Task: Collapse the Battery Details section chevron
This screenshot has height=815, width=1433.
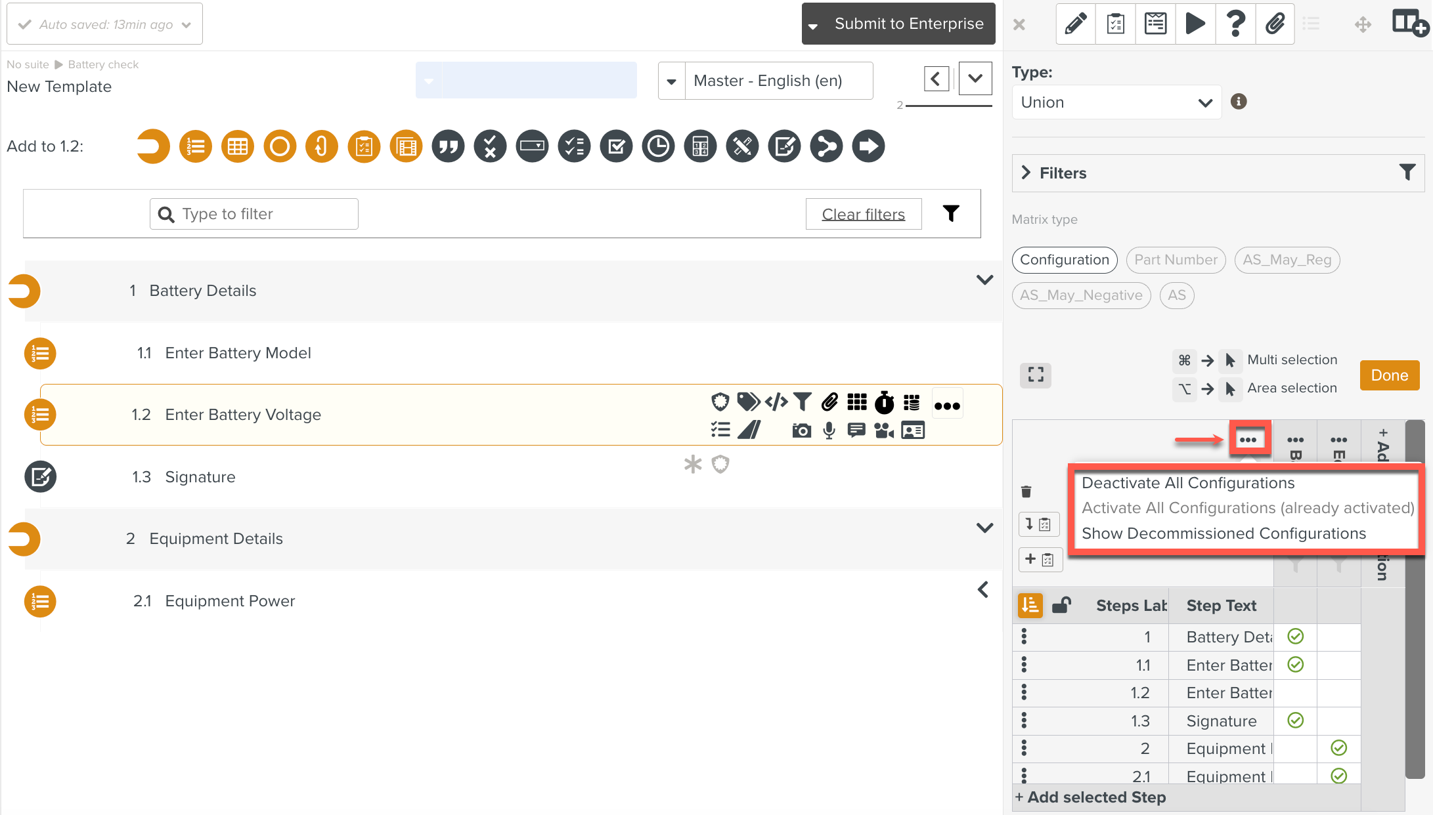Action: (984, 280)
